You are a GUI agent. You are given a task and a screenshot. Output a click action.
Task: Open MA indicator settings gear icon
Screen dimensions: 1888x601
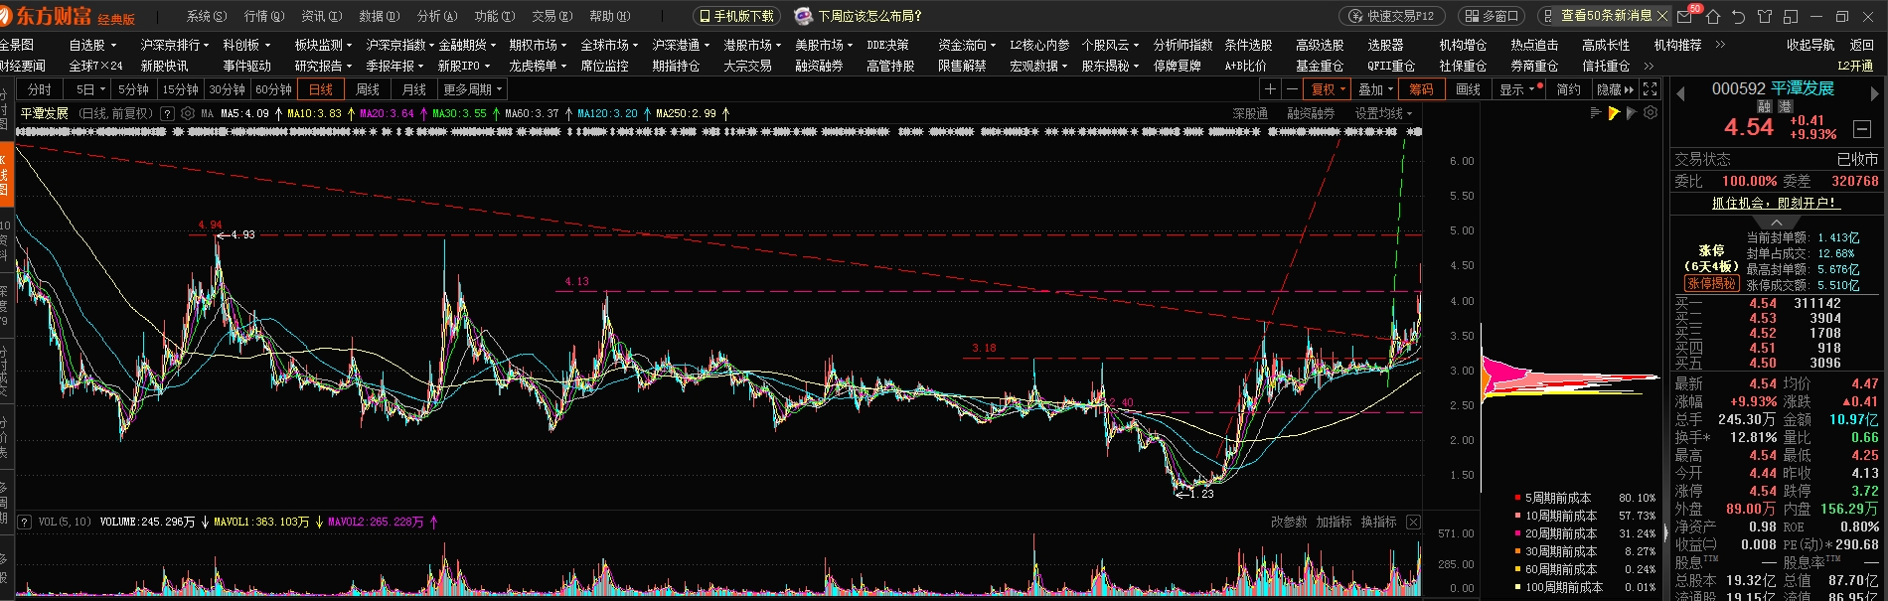[x=188, y=114]
